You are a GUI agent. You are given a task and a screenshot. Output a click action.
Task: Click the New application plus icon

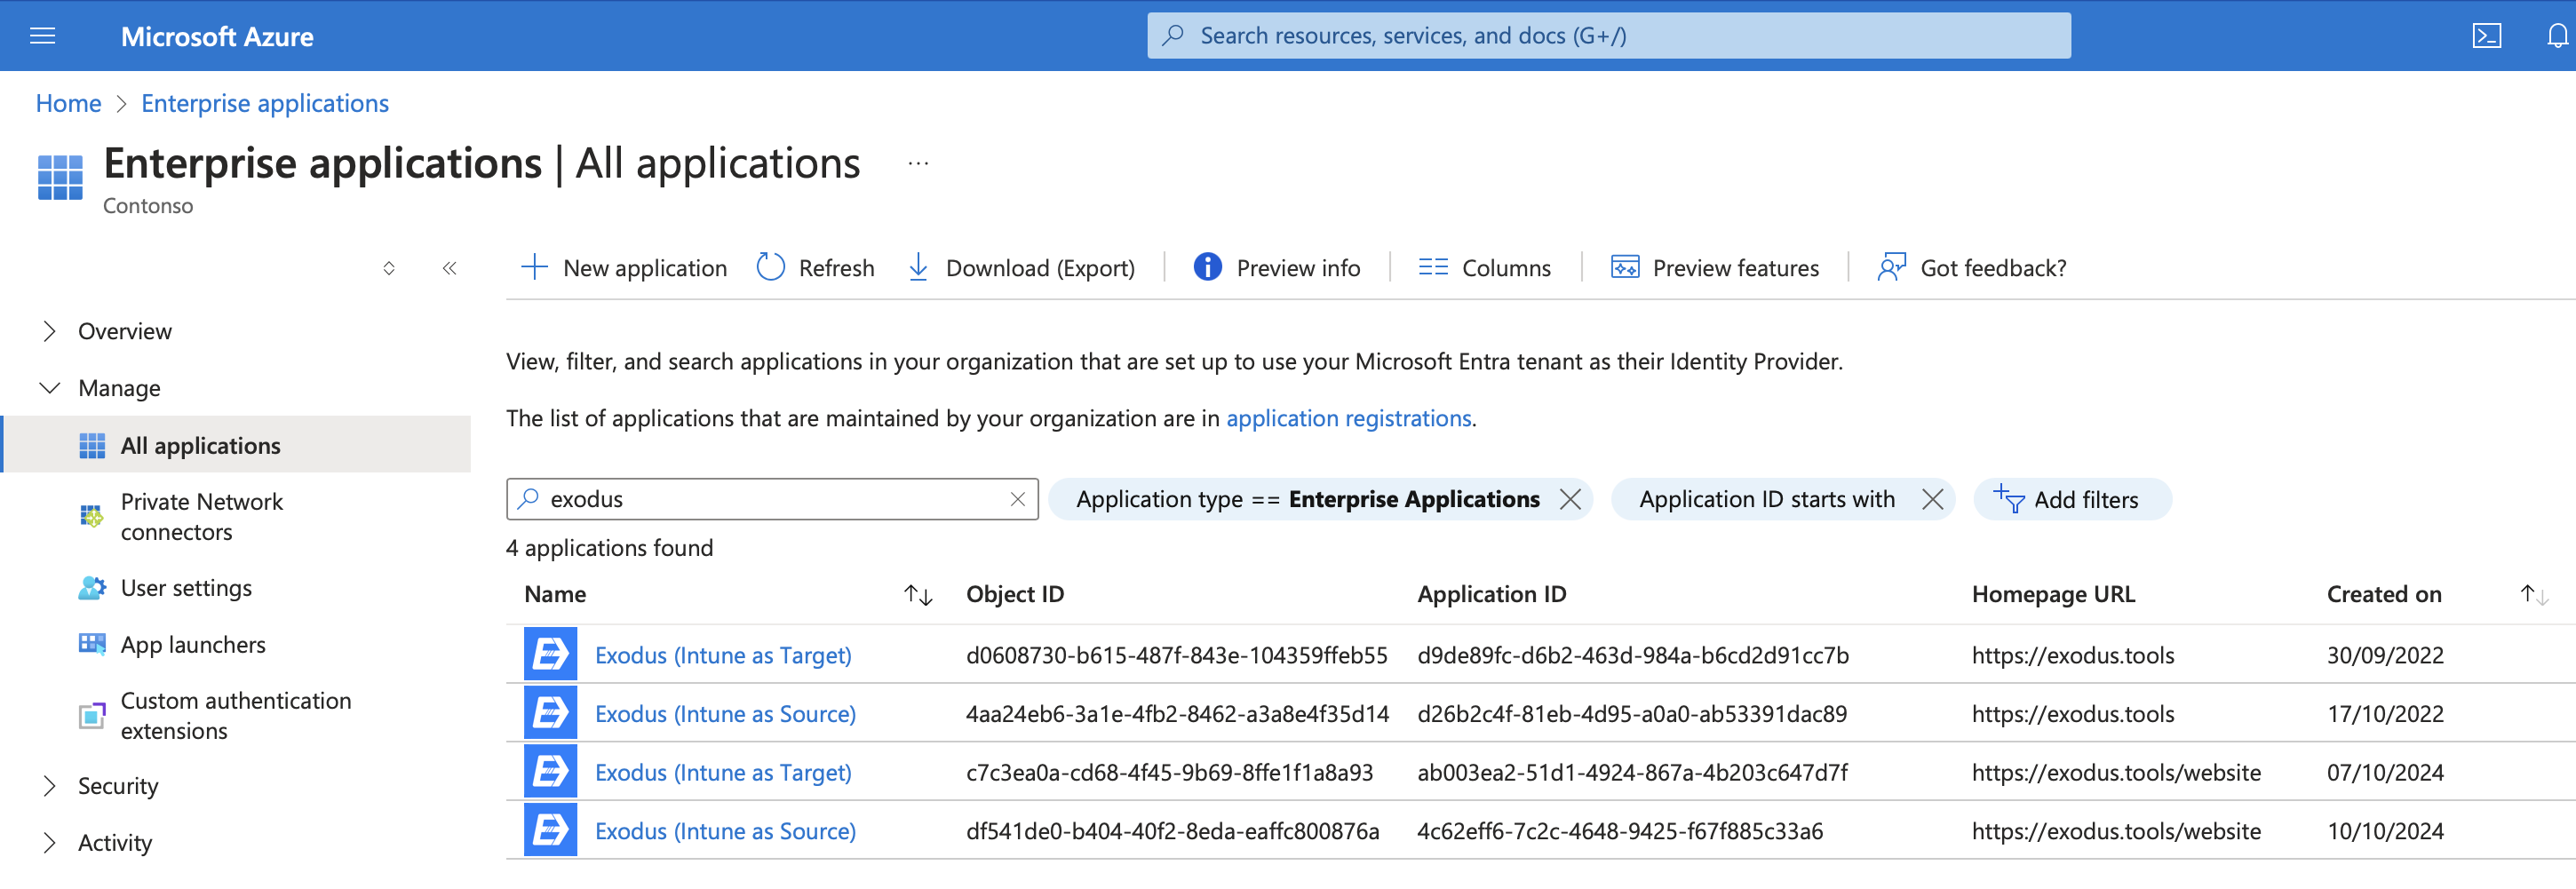pyautogui.click(x=535, y=267)
